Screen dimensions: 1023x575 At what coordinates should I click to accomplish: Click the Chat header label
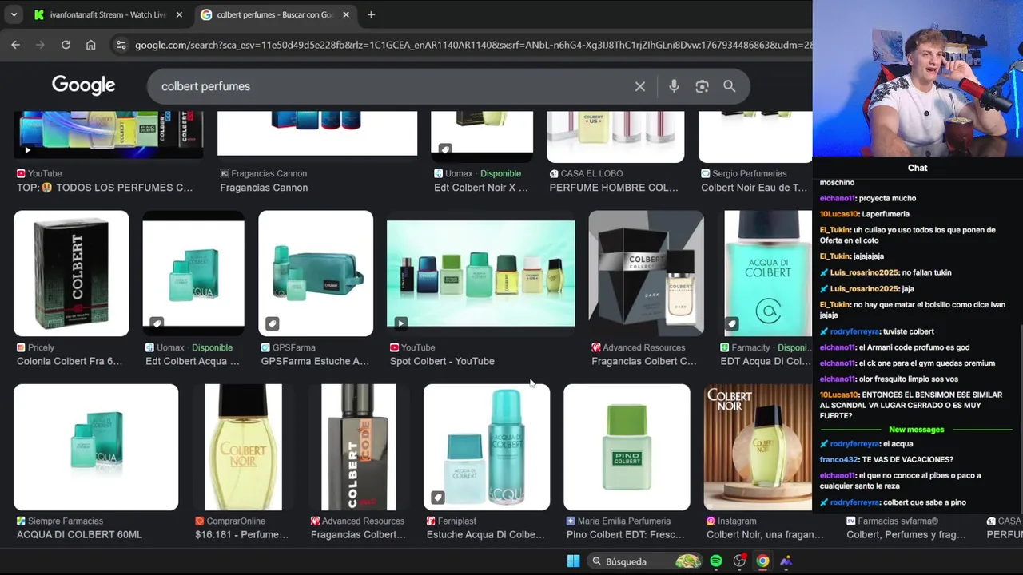pyautogui.click(x=918, y=168)
